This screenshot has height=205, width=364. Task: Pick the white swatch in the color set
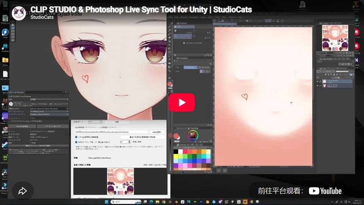pos(180,152)
